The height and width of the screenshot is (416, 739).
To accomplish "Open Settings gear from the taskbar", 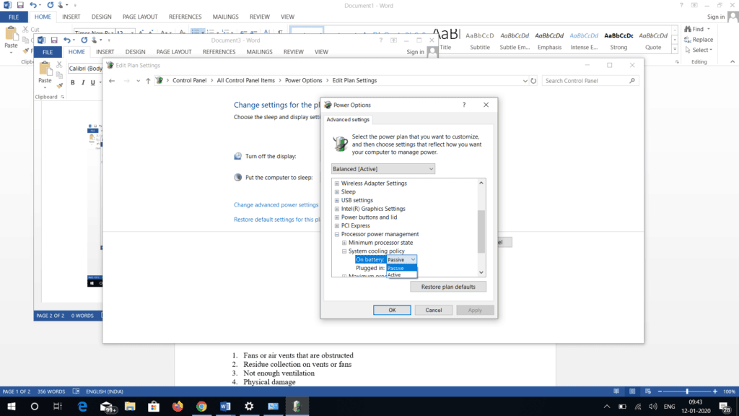I will point(249,406).
